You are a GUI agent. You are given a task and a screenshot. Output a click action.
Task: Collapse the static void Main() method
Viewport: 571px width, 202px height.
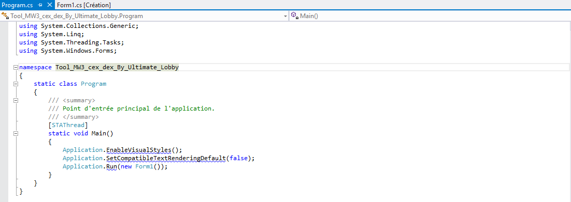coord(16,133)
